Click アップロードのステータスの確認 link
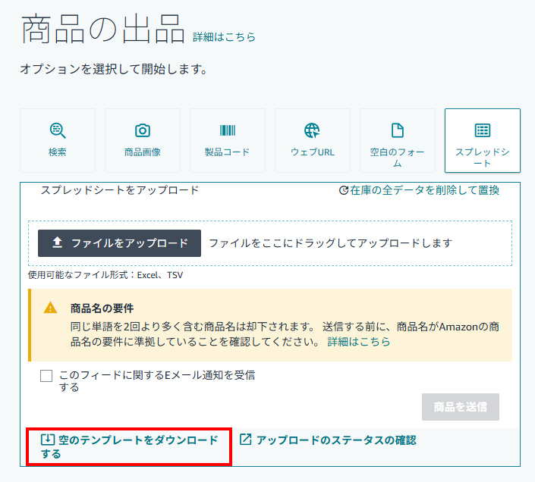Screen dimensions: 535x482 point(336,440)
